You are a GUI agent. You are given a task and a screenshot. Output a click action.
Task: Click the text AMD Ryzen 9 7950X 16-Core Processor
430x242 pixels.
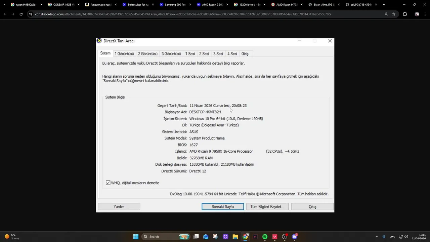pos(221,151)
